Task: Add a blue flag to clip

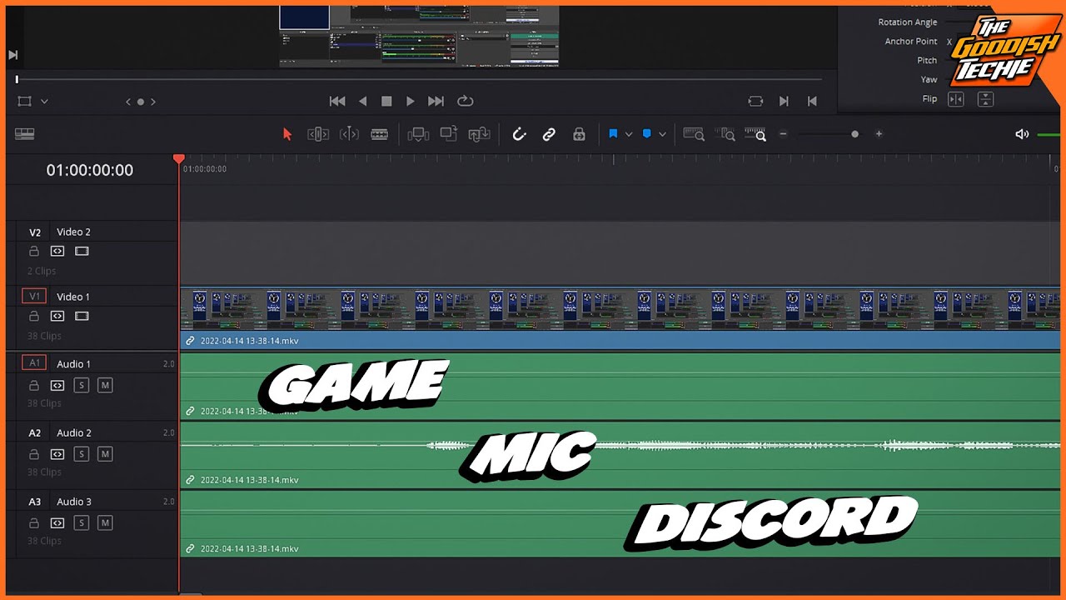Action: pos(613,133)
